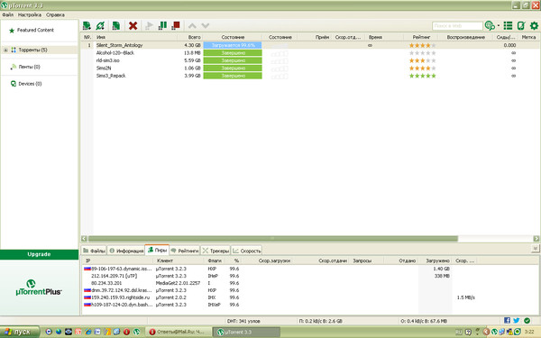Viewport: 541px width, 338px height.
Task: Select Ленты (0) feeds in sidebar
Action: [29, 67]
